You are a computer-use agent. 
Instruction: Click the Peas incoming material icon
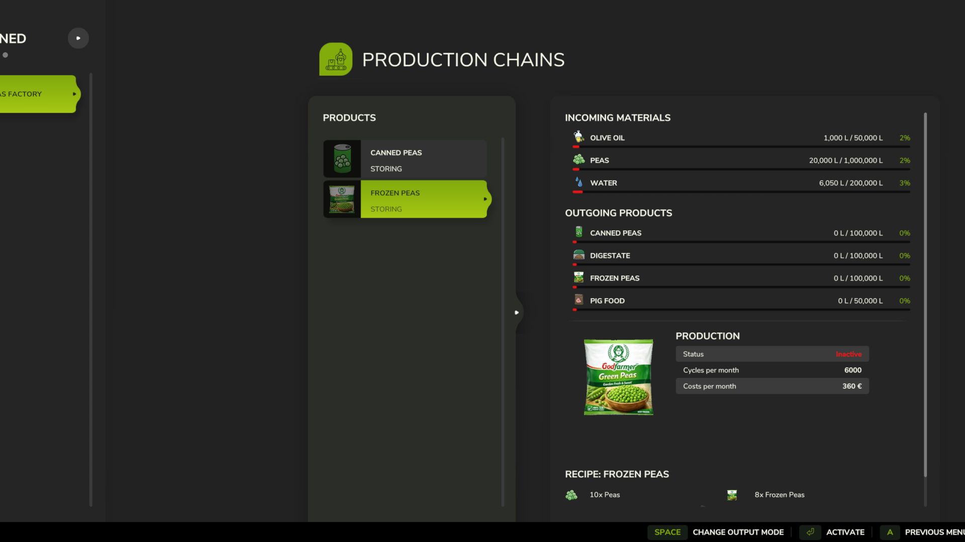[x=578, y=160]
